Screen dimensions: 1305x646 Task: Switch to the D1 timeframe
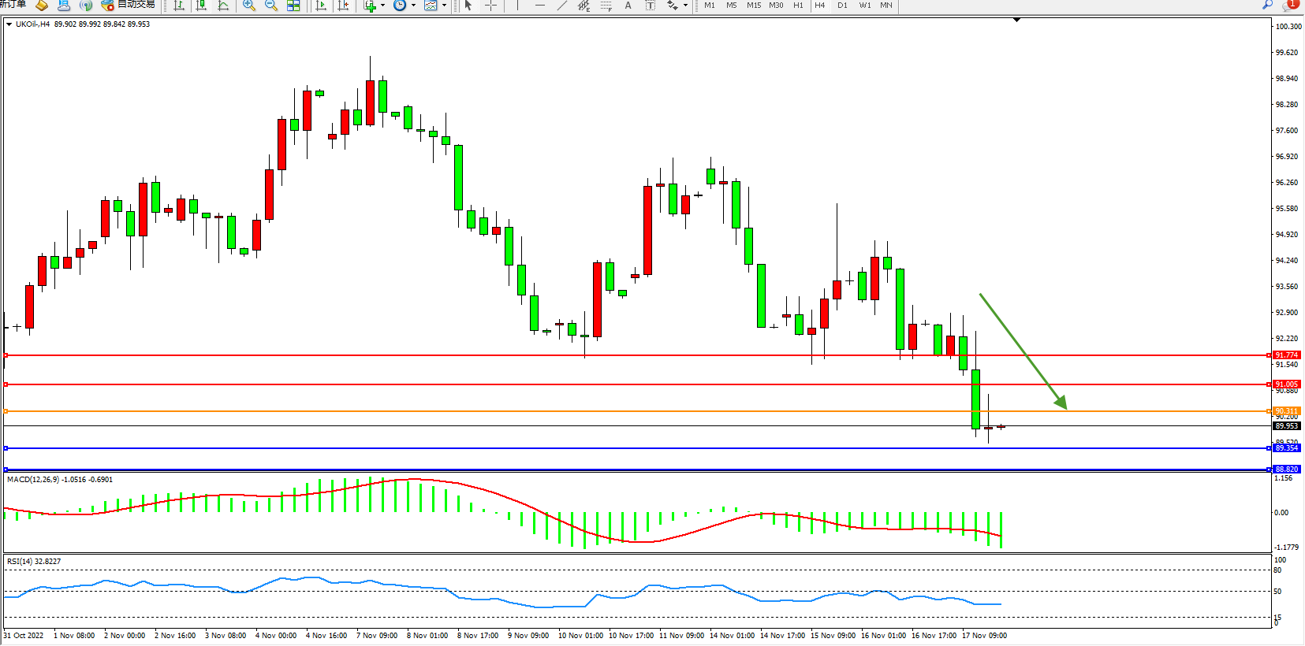pos(842,6)
